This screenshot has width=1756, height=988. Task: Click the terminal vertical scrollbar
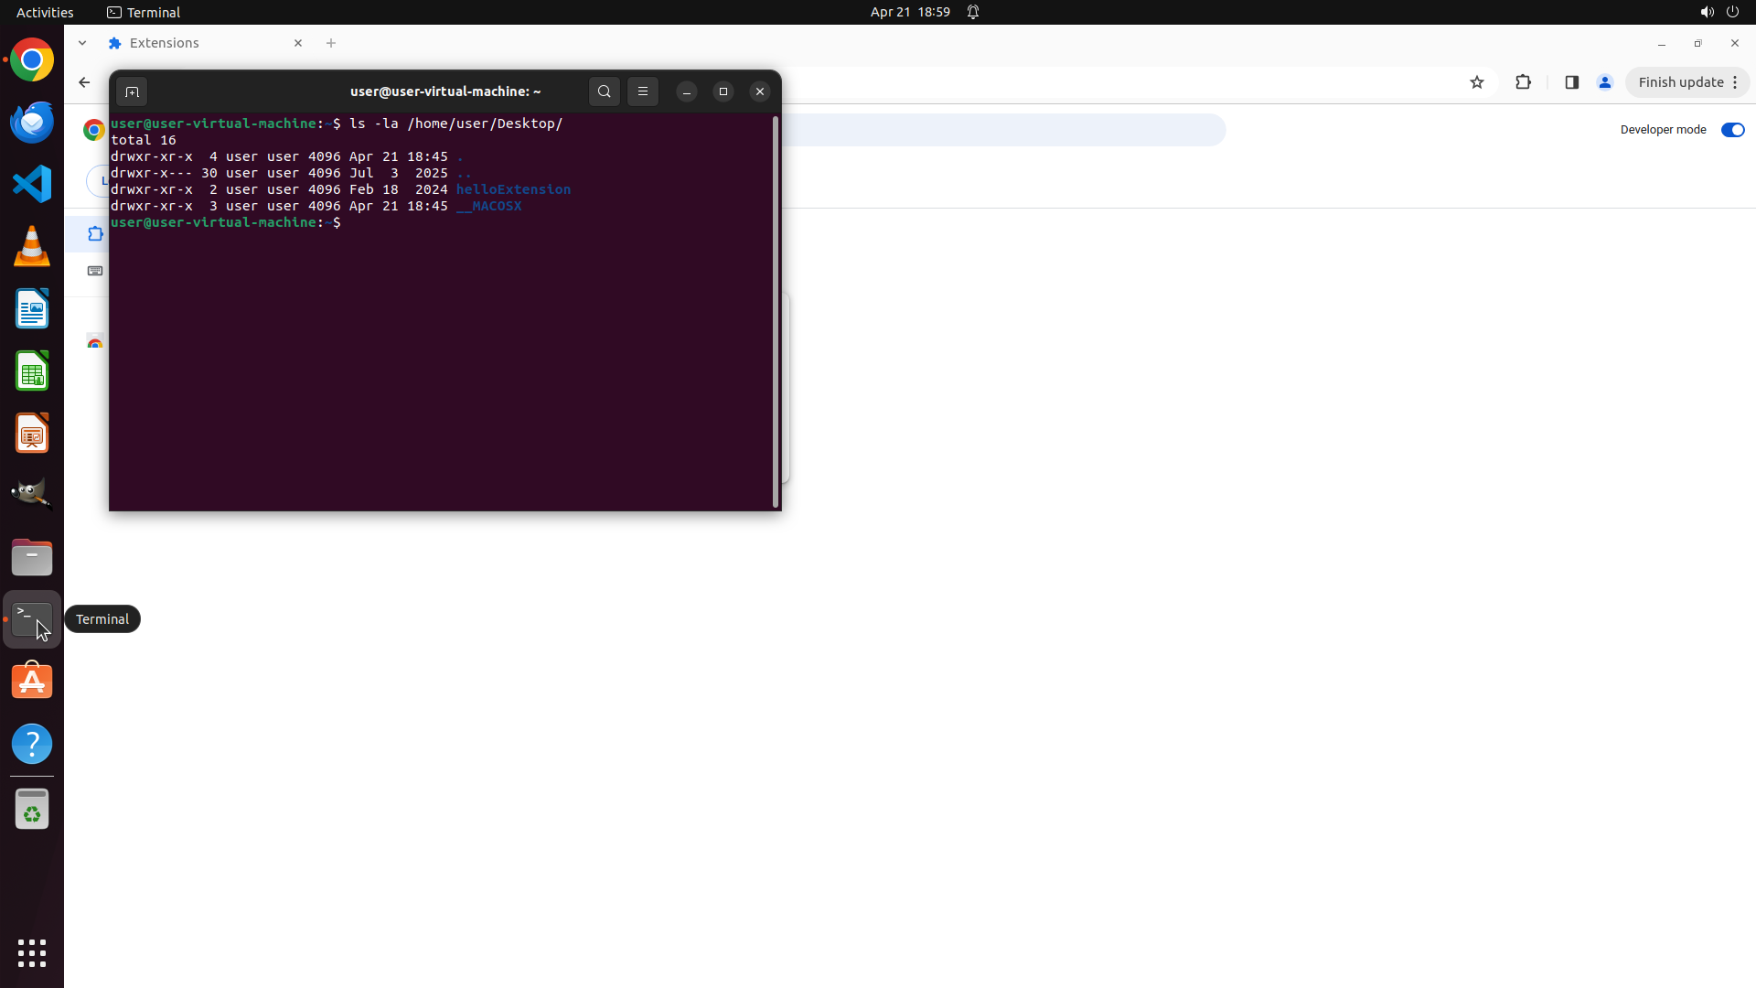(776, 311)
